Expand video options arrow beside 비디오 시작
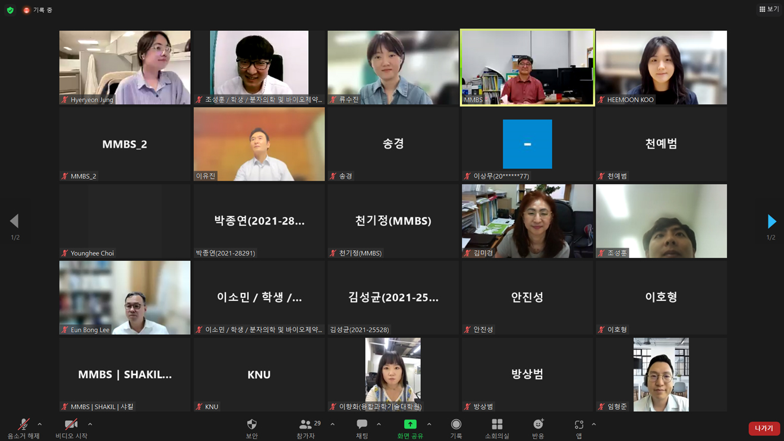Image resolution: width=784 pixels, height=441 pixels. pos(90,424)
